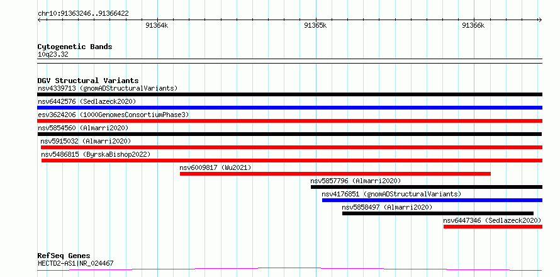Click nsv5486815 (ByrskaBishop2022) label

(96, 154)
